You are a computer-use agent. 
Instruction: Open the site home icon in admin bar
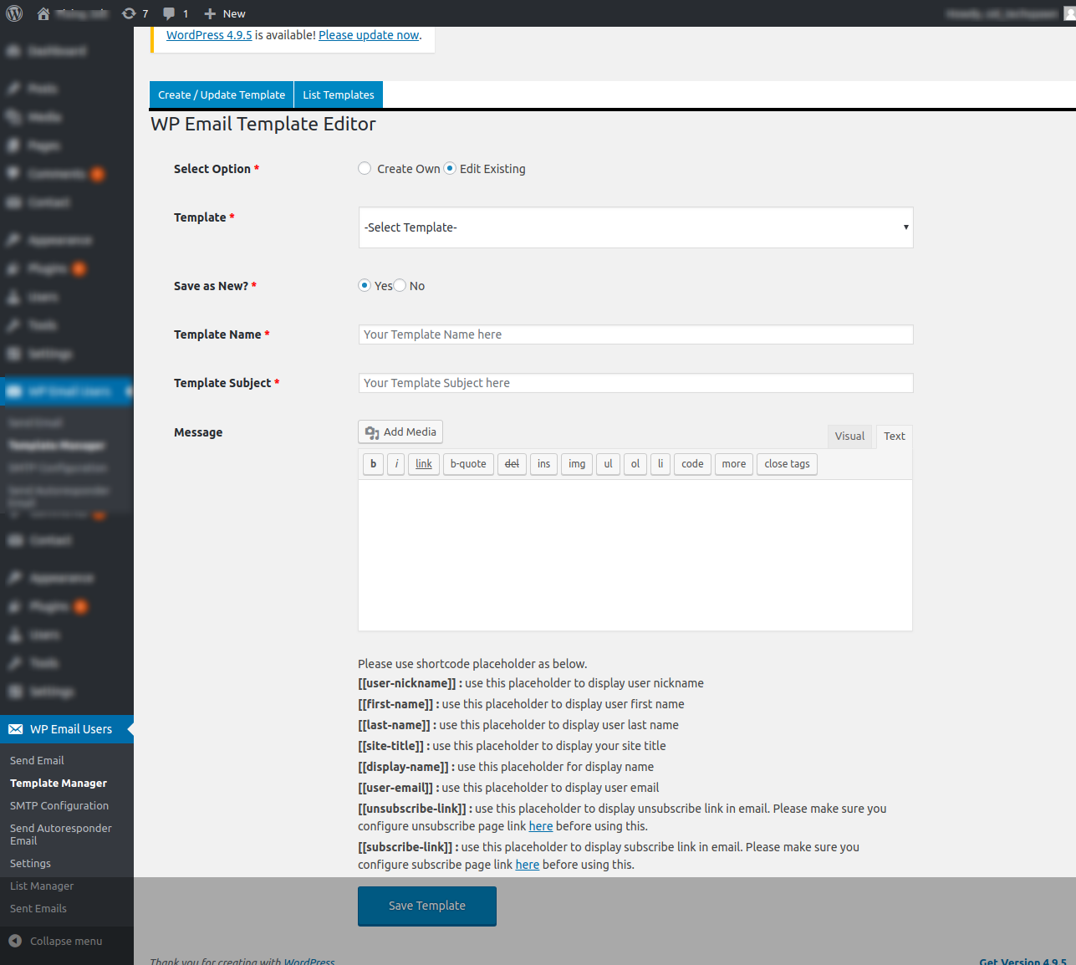tap(43, 13)
